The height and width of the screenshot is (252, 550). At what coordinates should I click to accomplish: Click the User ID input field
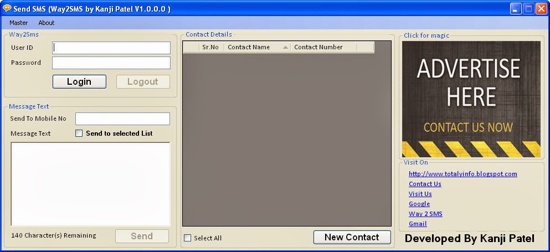(111, 48)
